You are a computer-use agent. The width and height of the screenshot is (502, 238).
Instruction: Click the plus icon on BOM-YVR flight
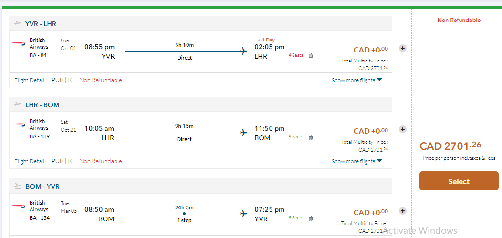click(402, 211)
